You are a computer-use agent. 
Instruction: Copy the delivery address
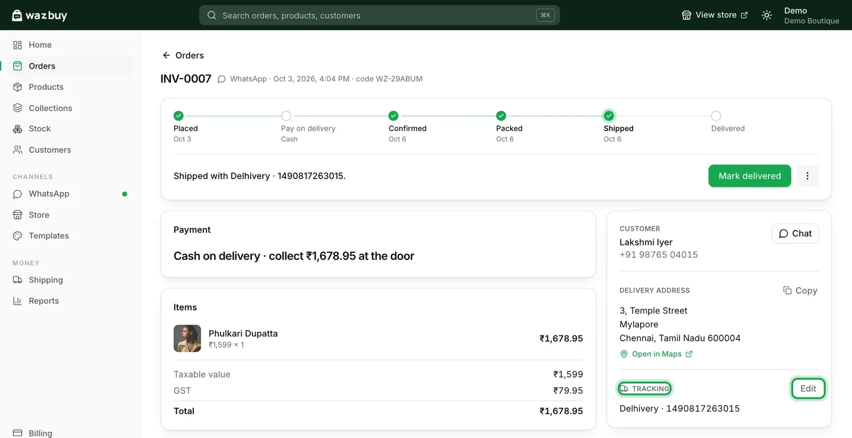[x=800, y=290]
